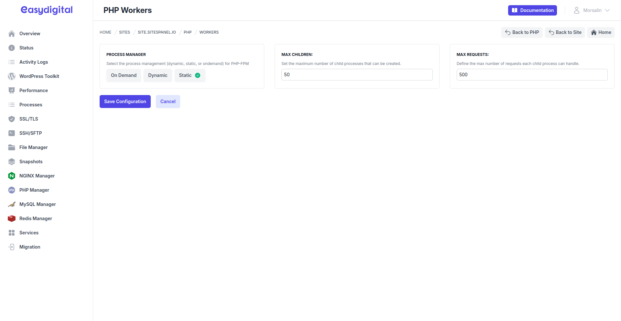Viewport: 621px width, 321px height.
Task: Click the SSL/TLS shield icon
Action: (12, 119)
